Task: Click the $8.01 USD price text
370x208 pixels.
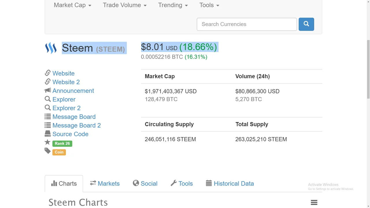Action: click(x=159, y=47)
